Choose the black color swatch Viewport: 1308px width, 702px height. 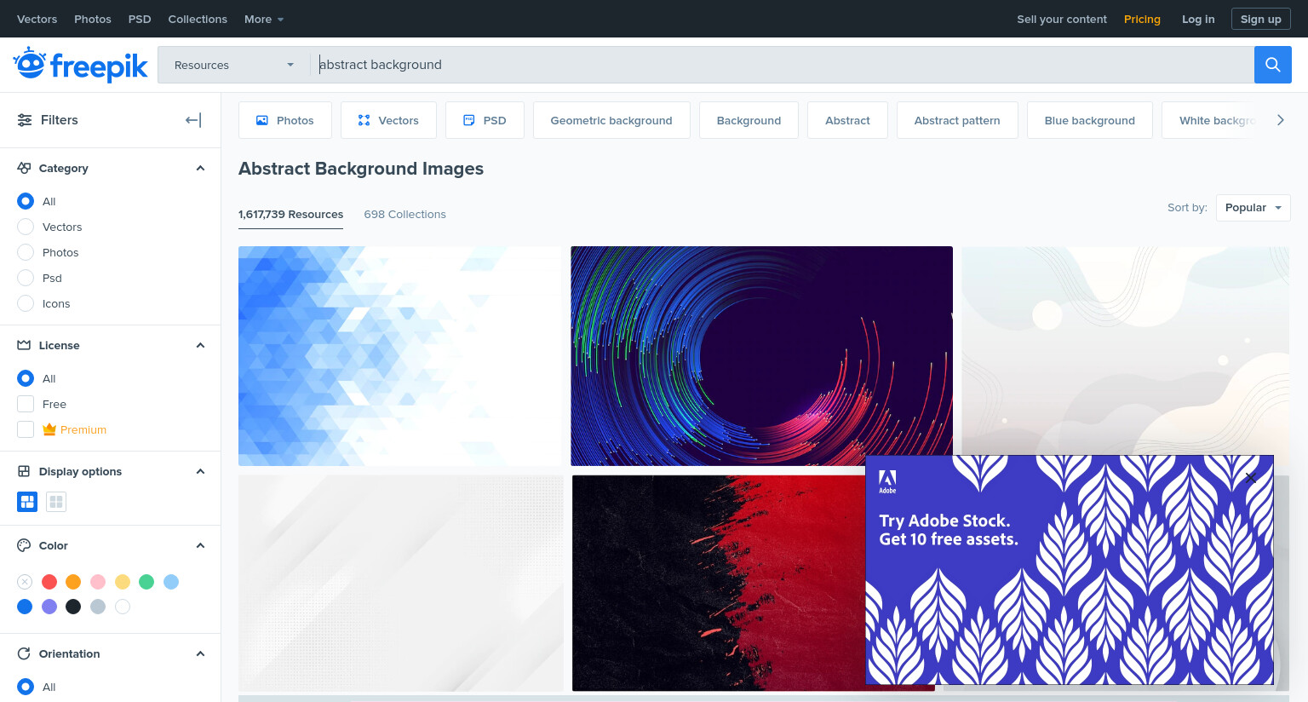[73, 607]
